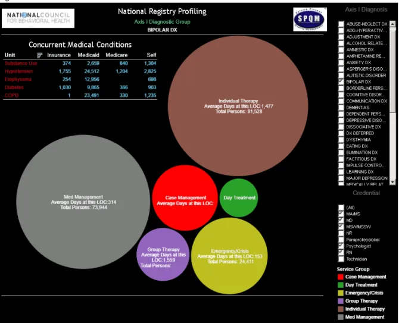Check the (All) credential checkbox
This screenshot has width=402, height=323.
click(x=341, y=208)
